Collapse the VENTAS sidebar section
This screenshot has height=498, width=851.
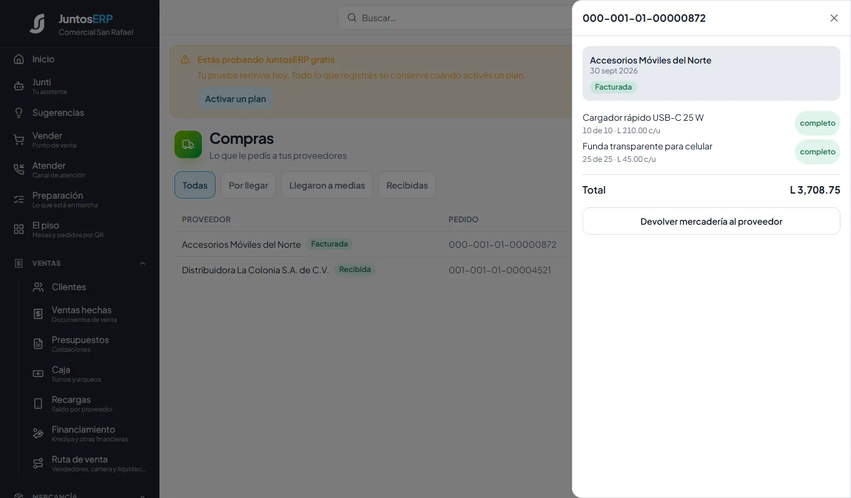coord(143,263)
